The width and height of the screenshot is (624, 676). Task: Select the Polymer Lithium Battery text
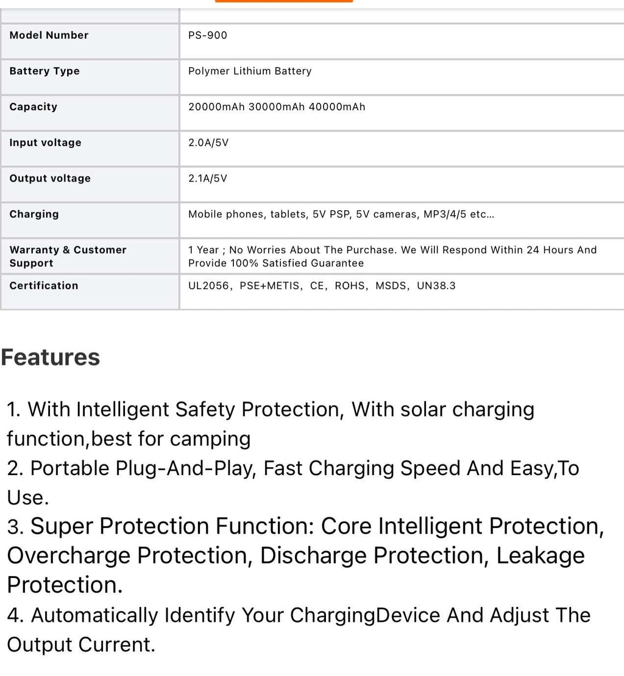coord(250,71)
